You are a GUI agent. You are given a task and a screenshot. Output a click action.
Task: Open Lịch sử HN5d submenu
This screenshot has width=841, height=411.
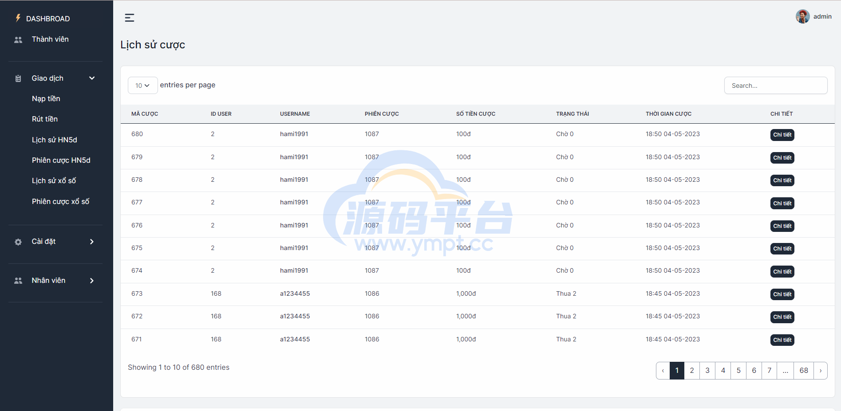55,140
